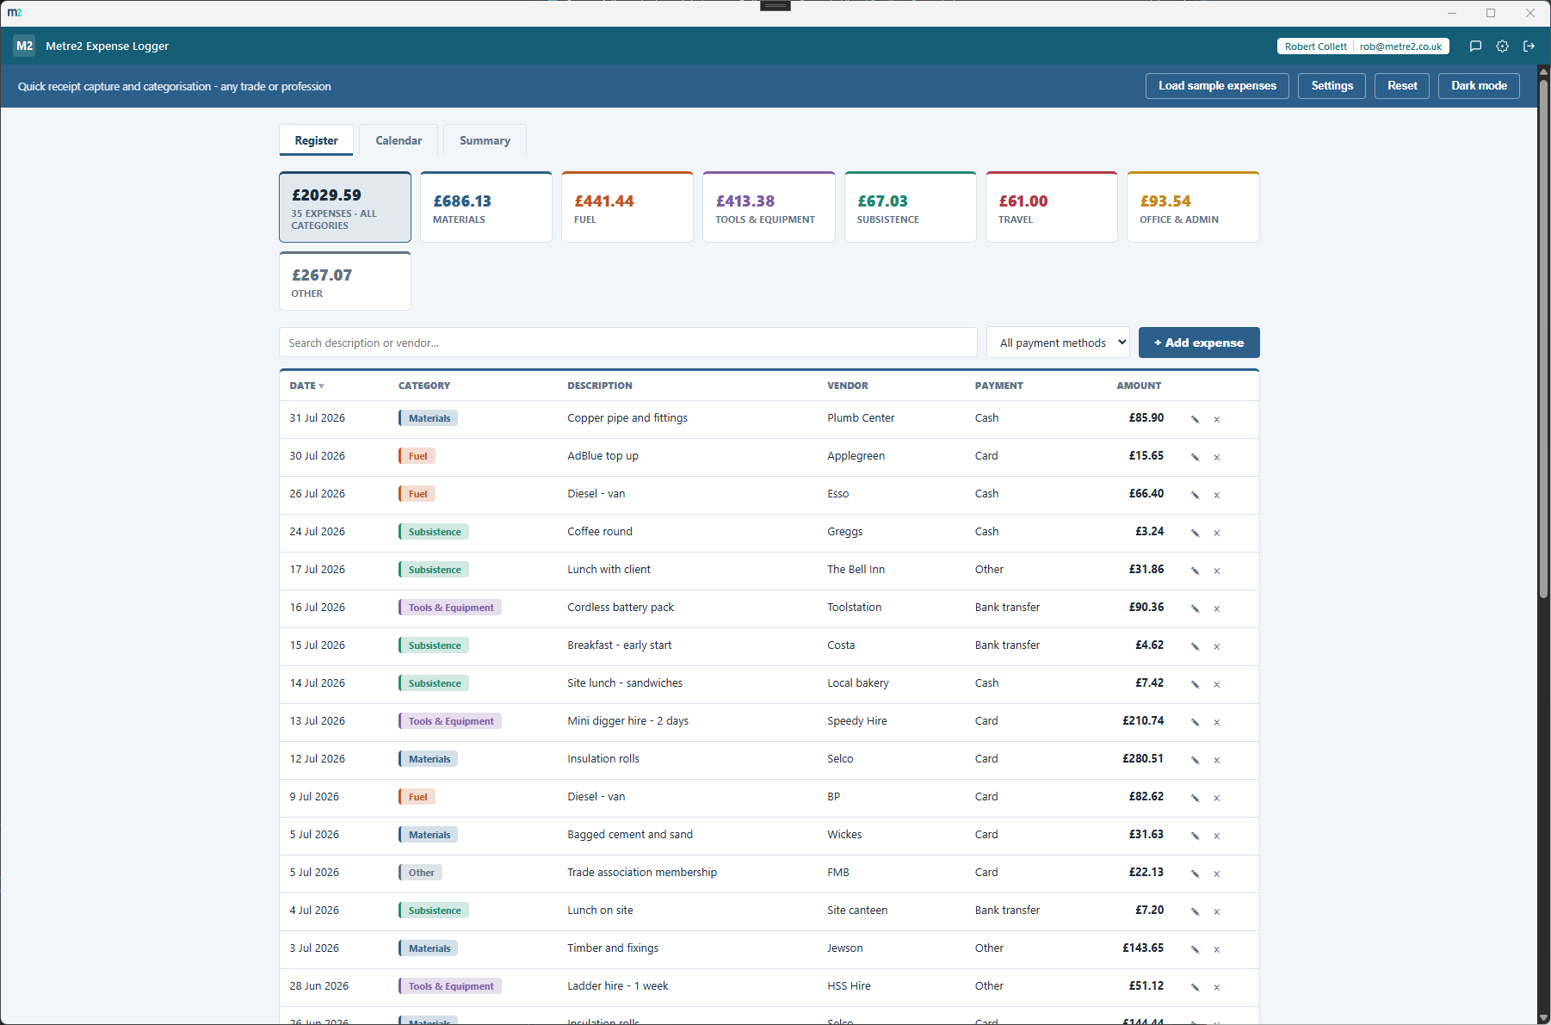Edit the AdBlue top up expense
The image size is (1551, 1025).
pyautogui.click(x=1195, y=457)
